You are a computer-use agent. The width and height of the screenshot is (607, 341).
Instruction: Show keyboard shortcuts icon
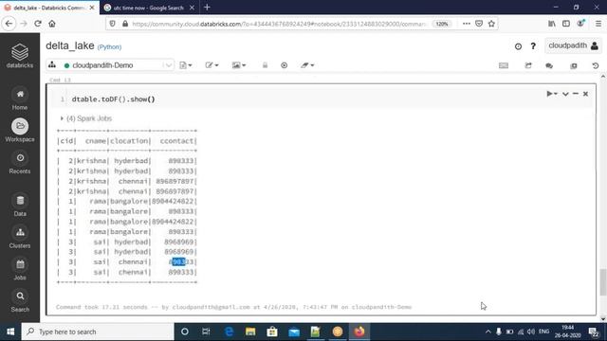[x=504, y=65]
